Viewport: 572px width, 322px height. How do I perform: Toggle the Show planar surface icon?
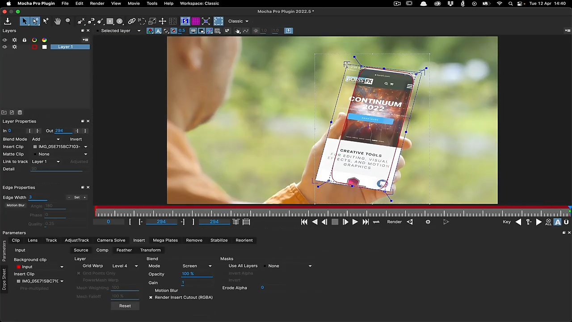pos(185,21)
